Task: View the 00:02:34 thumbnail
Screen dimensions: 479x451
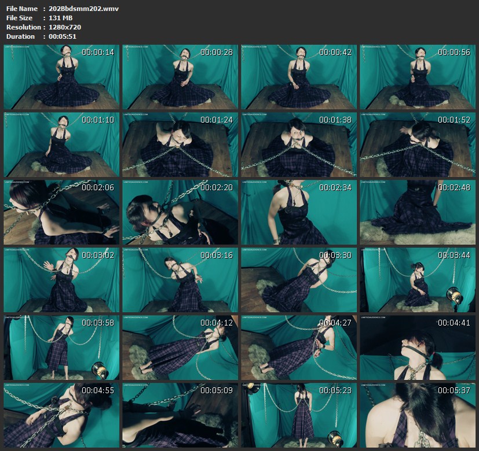Action: coord(299,212)
